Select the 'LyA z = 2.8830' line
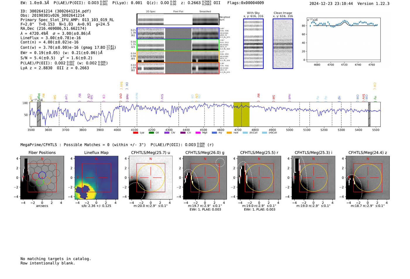The height and width of the screenshot is (279, 410). tap(36, 68)
